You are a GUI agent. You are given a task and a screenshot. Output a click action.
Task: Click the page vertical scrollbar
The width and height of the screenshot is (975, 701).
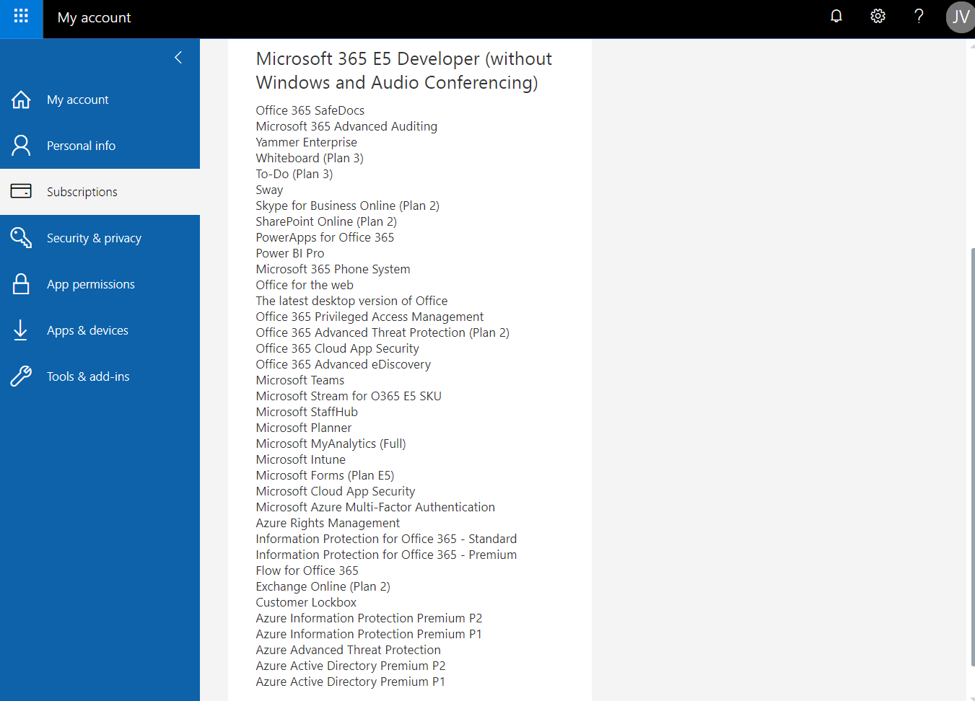(x=972, y=457)
